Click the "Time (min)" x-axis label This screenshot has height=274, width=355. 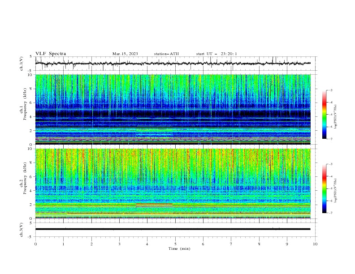(x=179, y=248)
